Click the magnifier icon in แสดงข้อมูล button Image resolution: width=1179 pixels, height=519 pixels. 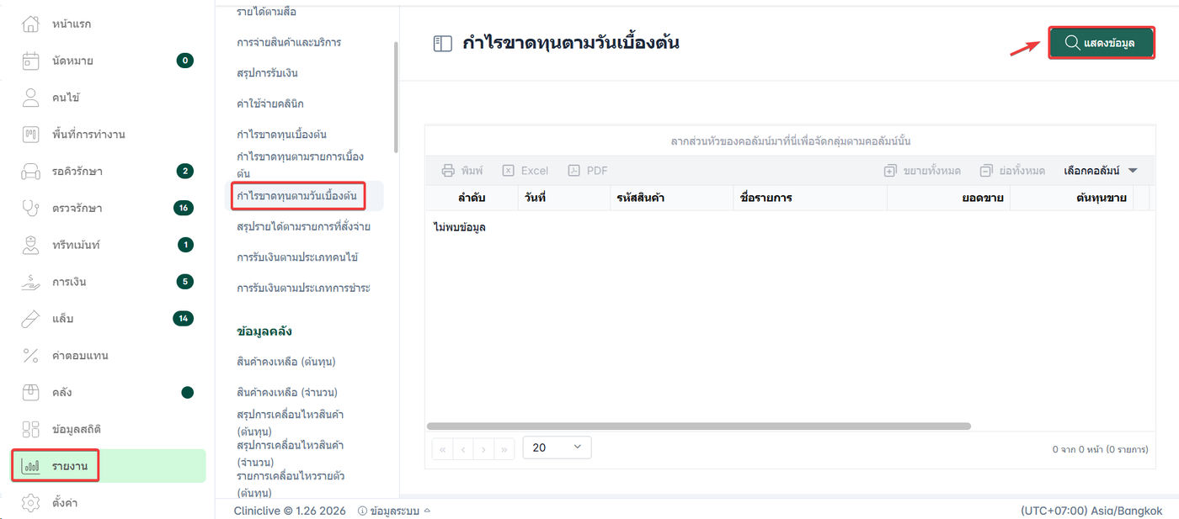tap(1073, 43)
